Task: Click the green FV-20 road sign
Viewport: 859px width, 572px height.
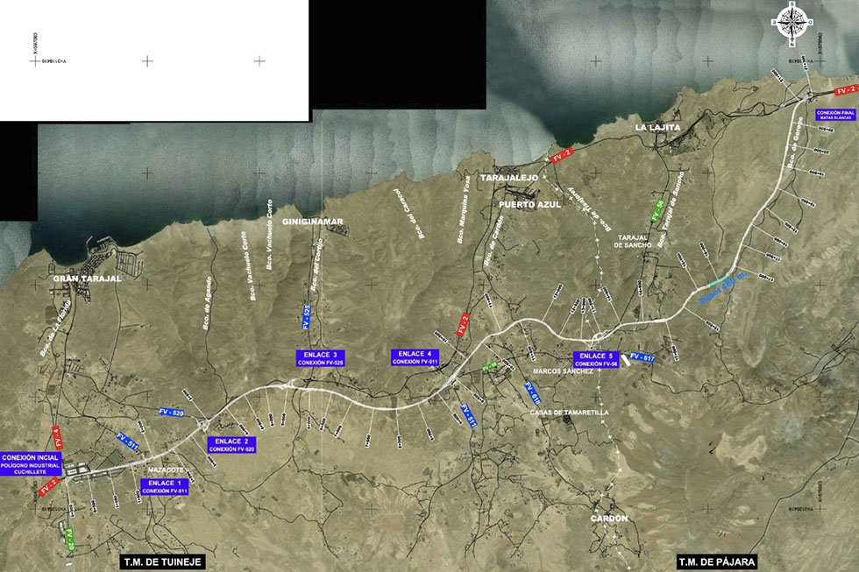Action: 69,540
